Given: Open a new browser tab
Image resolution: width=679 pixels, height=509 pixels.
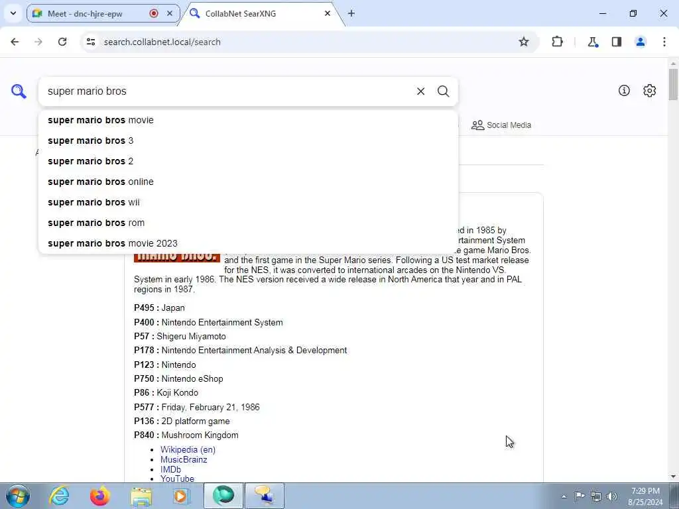Looking at the screenshot, I should coord(351,13).
